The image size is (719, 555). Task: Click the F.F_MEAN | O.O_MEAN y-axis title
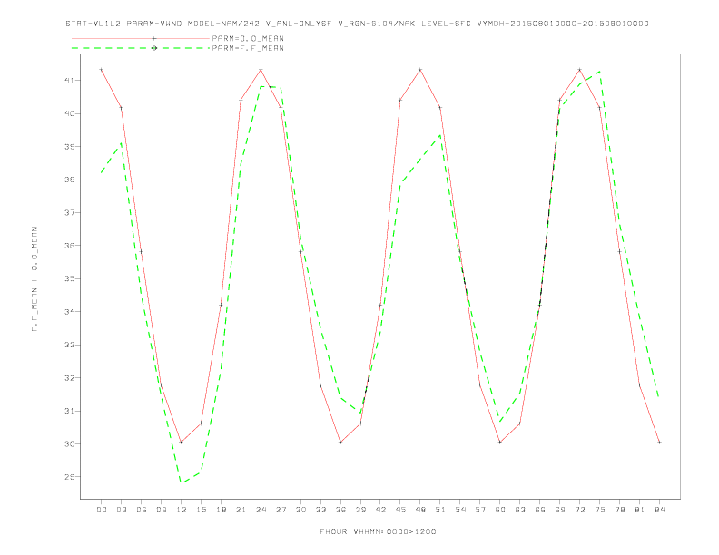pos(34,279)
